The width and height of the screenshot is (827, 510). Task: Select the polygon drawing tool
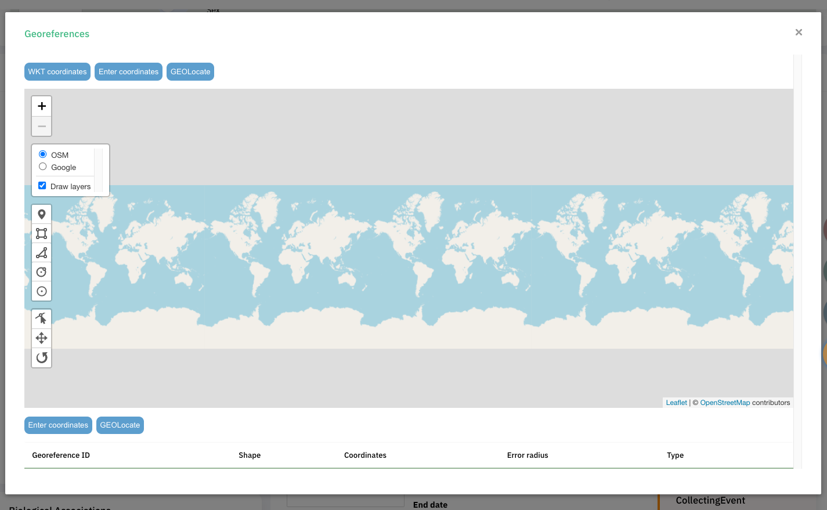point(41,252)
